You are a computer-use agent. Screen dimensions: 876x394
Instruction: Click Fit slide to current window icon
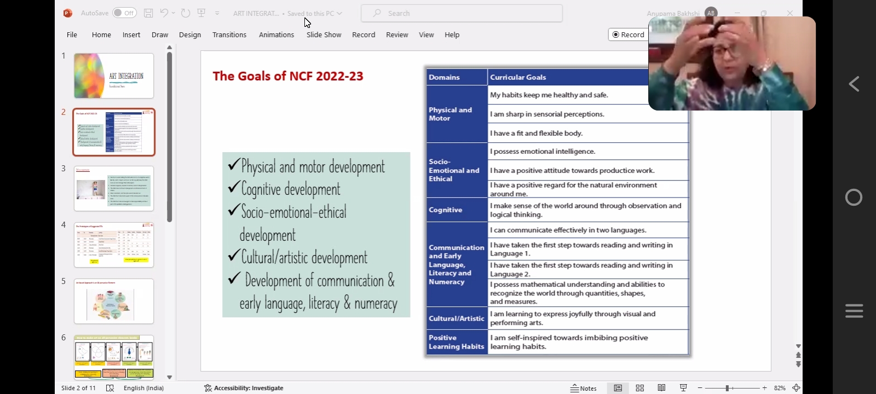point(796,388)
